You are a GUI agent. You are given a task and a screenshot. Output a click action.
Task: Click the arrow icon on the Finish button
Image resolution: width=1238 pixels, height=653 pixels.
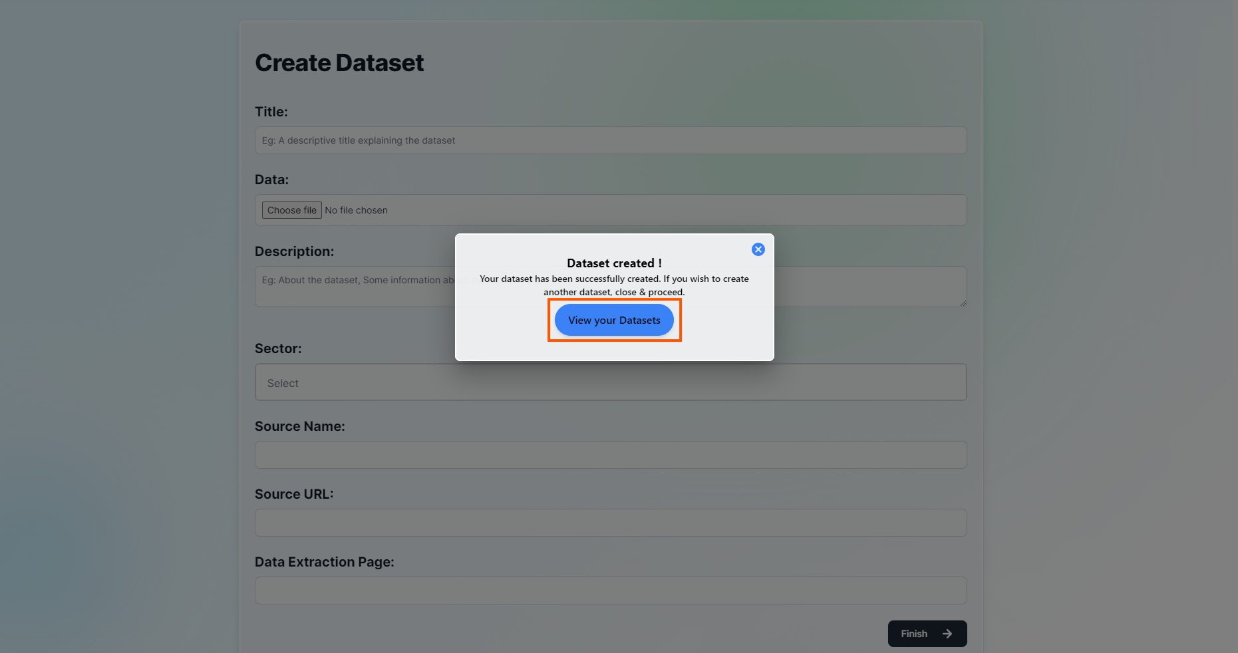pos(947,634)
